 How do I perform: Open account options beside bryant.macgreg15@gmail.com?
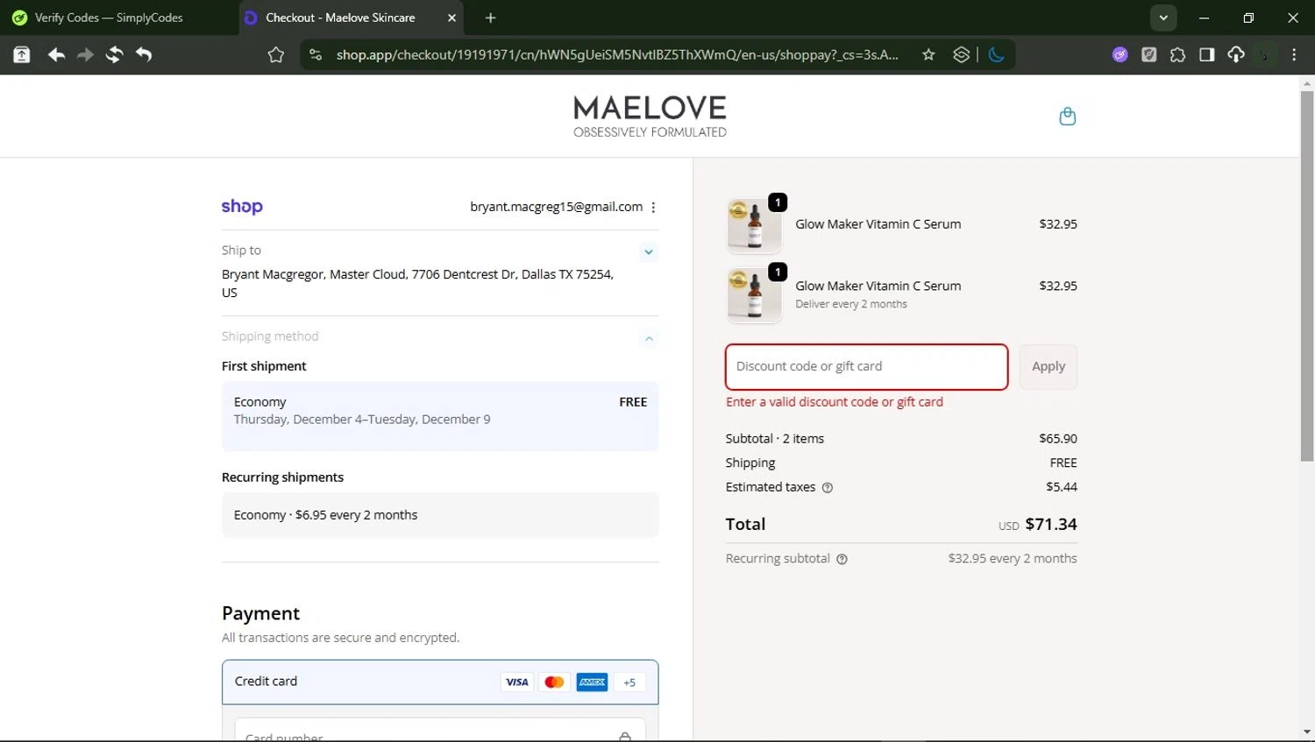[x=653, y=208]
